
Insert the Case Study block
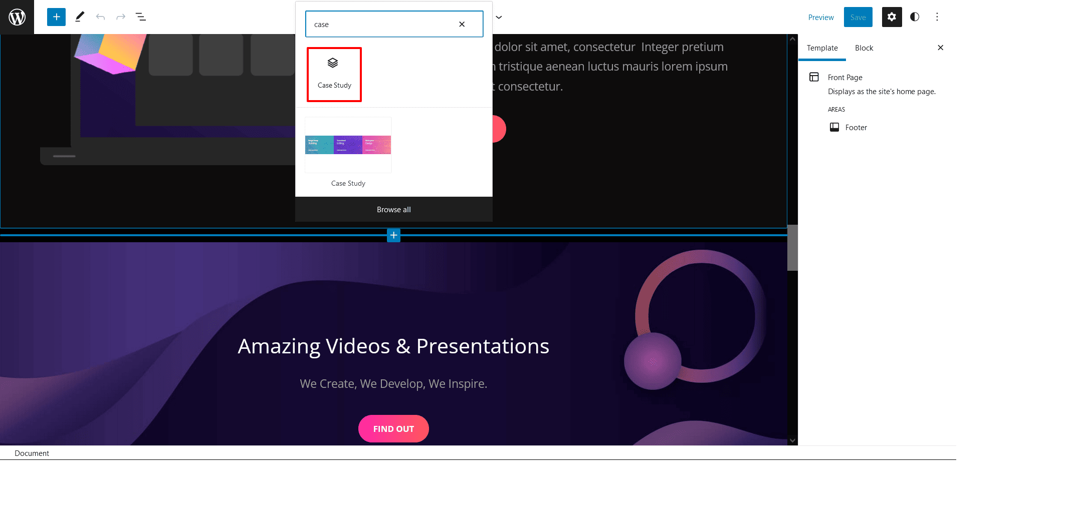tap(334, 75)
